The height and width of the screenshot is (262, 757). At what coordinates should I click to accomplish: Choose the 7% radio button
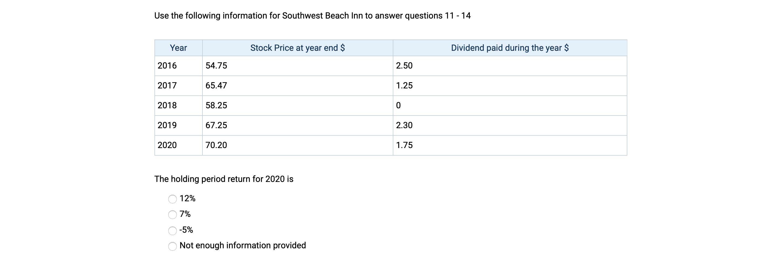coord(173,214)
